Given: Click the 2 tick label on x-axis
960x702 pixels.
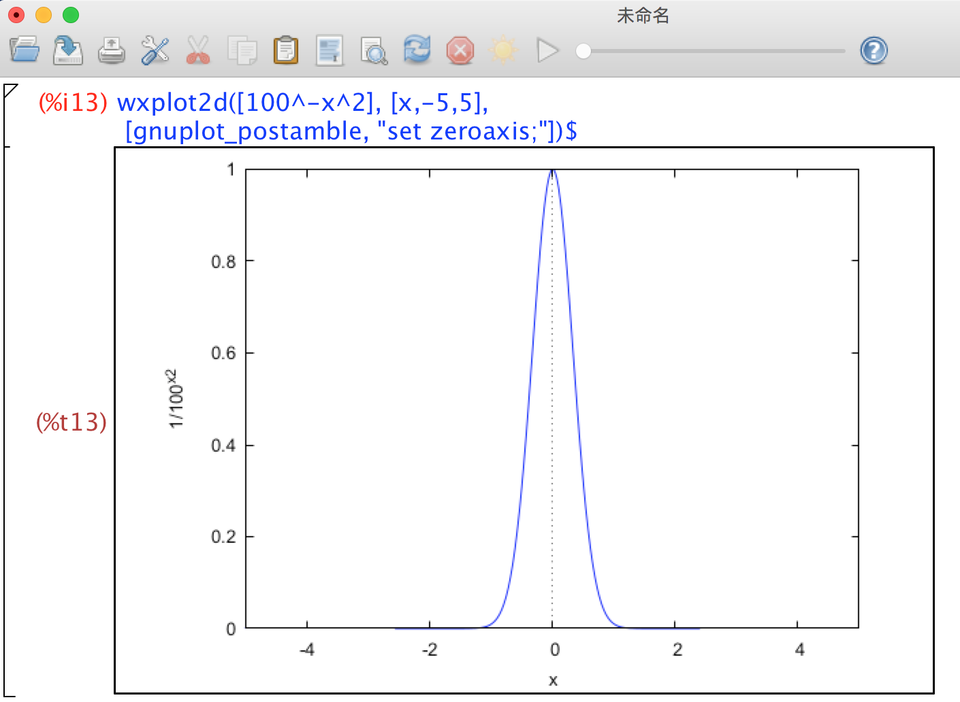Looking at the screenshot, I should click(677, 650).
